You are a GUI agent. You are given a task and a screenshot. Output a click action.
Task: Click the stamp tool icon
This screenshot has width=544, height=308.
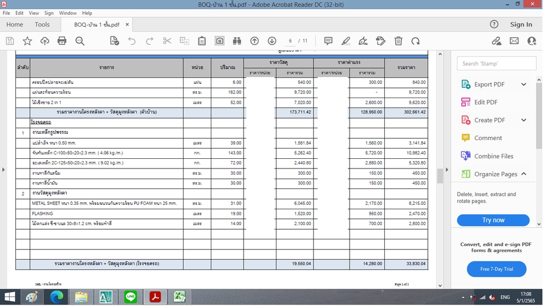pos(381,41)
